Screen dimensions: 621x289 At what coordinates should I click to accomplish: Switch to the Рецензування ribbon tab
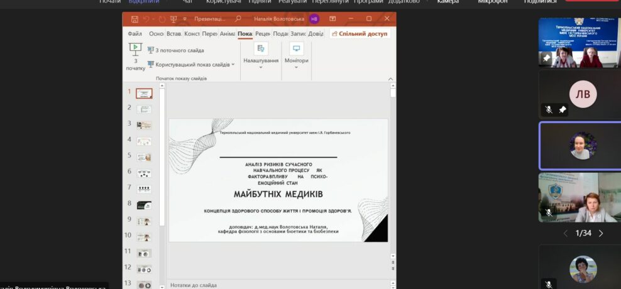pyautogui.click(x=263, y=33)
